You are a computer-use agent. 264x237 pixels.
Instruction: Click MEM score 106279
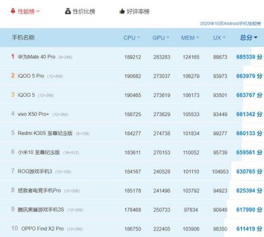(x=191, y=76)
